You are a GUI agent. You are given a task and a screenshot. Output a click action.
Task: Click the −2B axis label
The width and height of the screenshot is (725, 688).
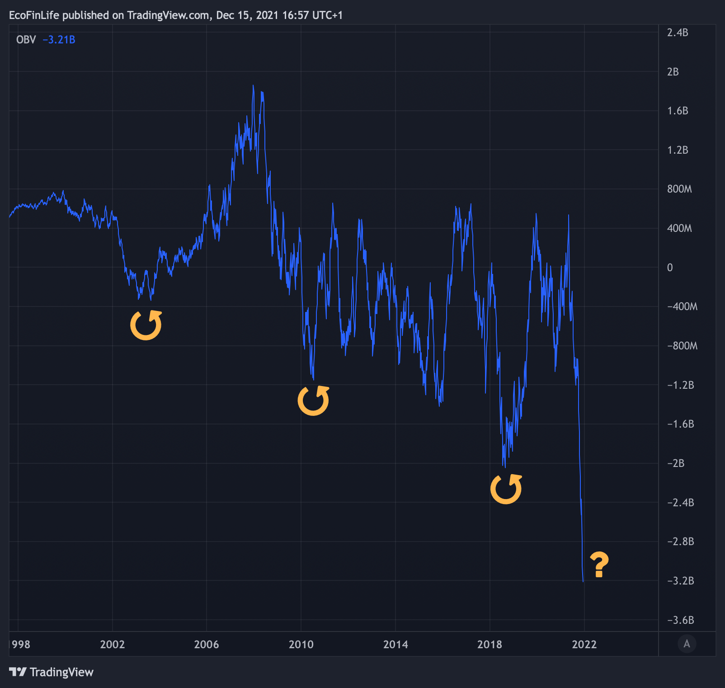(676, 463)
